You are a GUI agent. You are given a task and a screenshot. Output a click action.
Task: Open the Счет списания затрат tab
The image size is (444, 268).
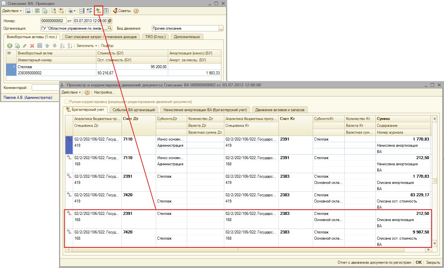[x=101, y=37]
